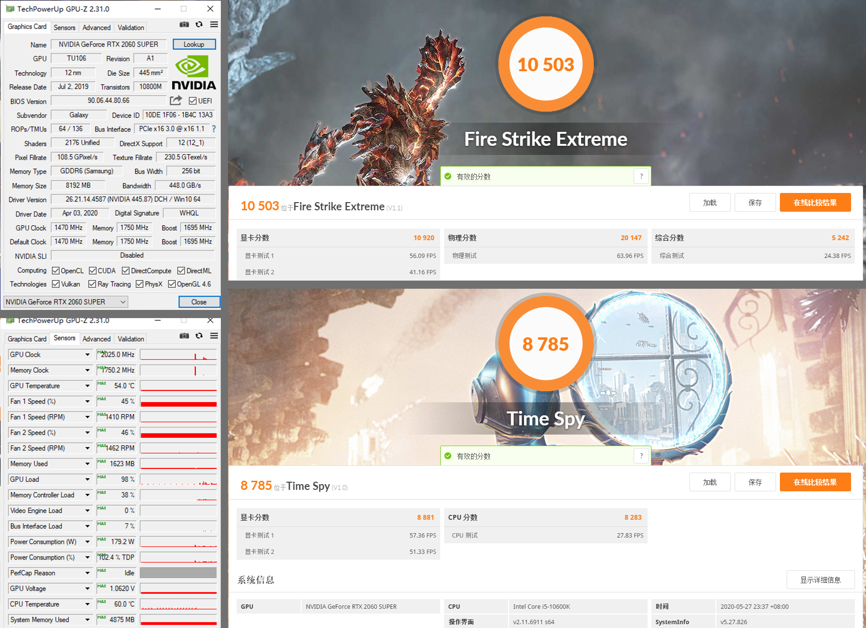Image resolution: width=866 pixels, height=628 pixels.
Task: Click the NVIDIA logo in GPU-Z
Action: point(193,72)
